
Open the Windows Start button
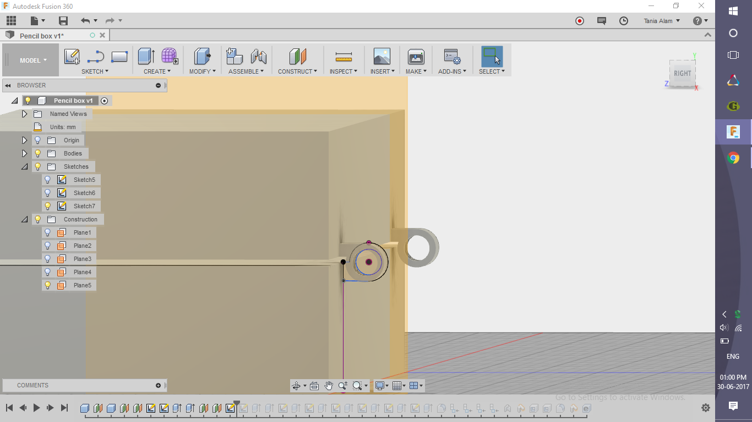(733, 11)
